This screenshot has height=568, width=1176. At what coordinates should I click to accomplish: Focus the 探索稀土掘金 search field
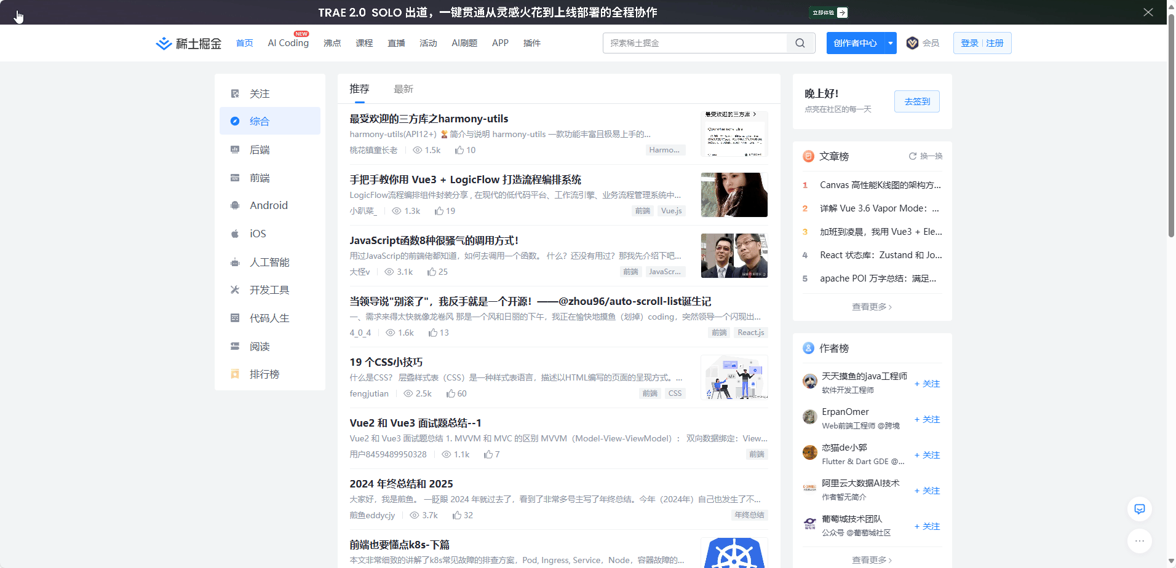click(695, 43)
